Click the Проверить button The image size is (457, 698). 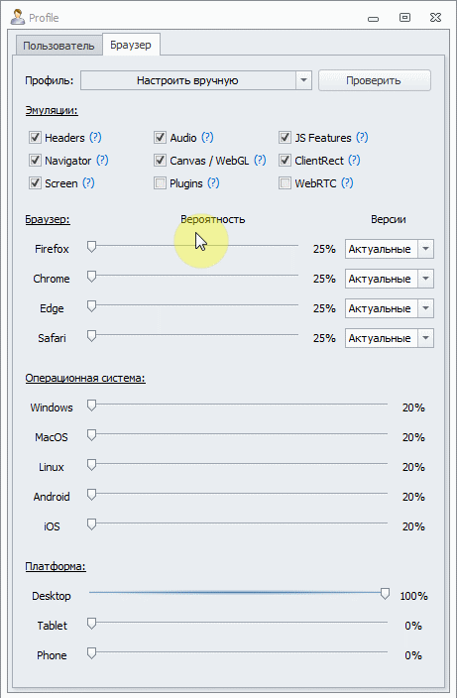375,80
